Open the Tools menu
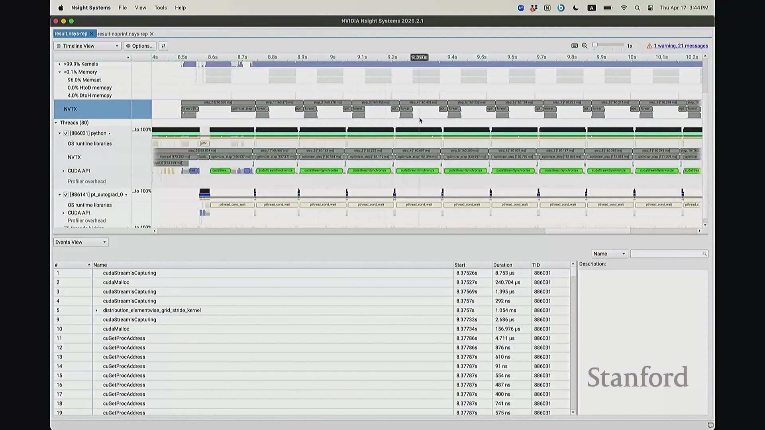Screen dimensions: 765x430 click(161, 8)
